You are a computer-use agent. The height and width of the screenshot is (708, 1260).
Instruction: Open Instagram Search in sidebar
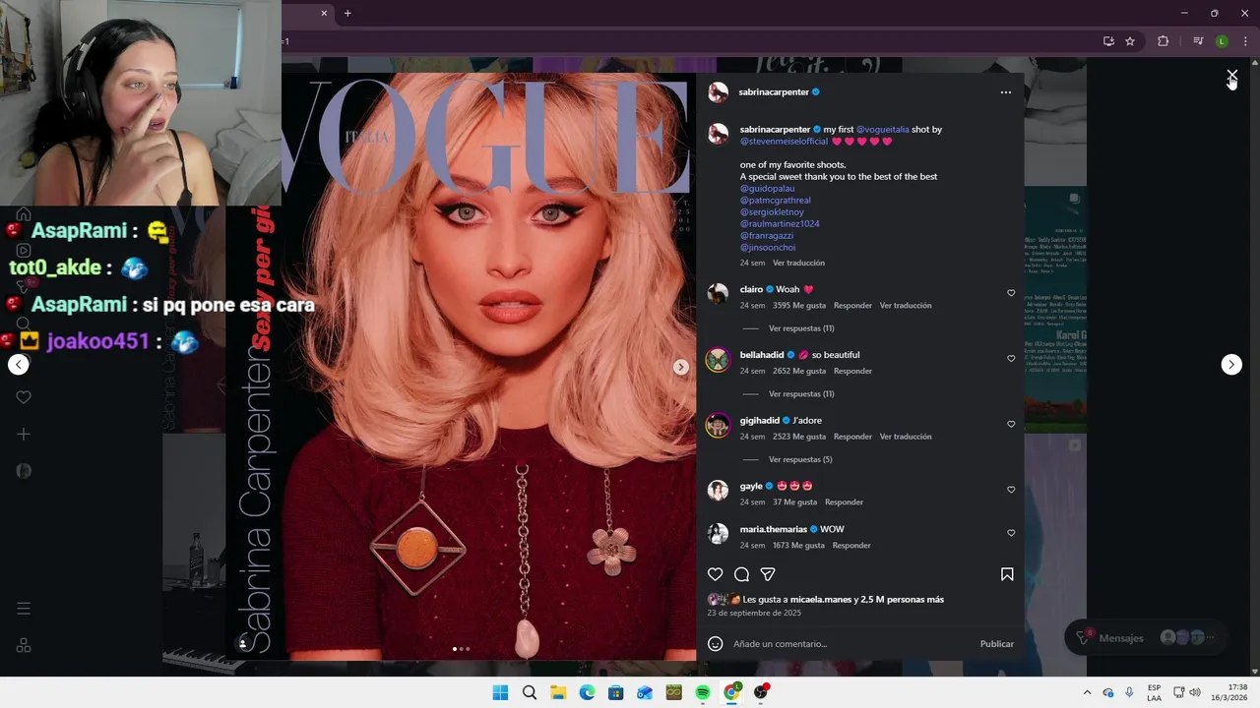click(x=24, y=324)
